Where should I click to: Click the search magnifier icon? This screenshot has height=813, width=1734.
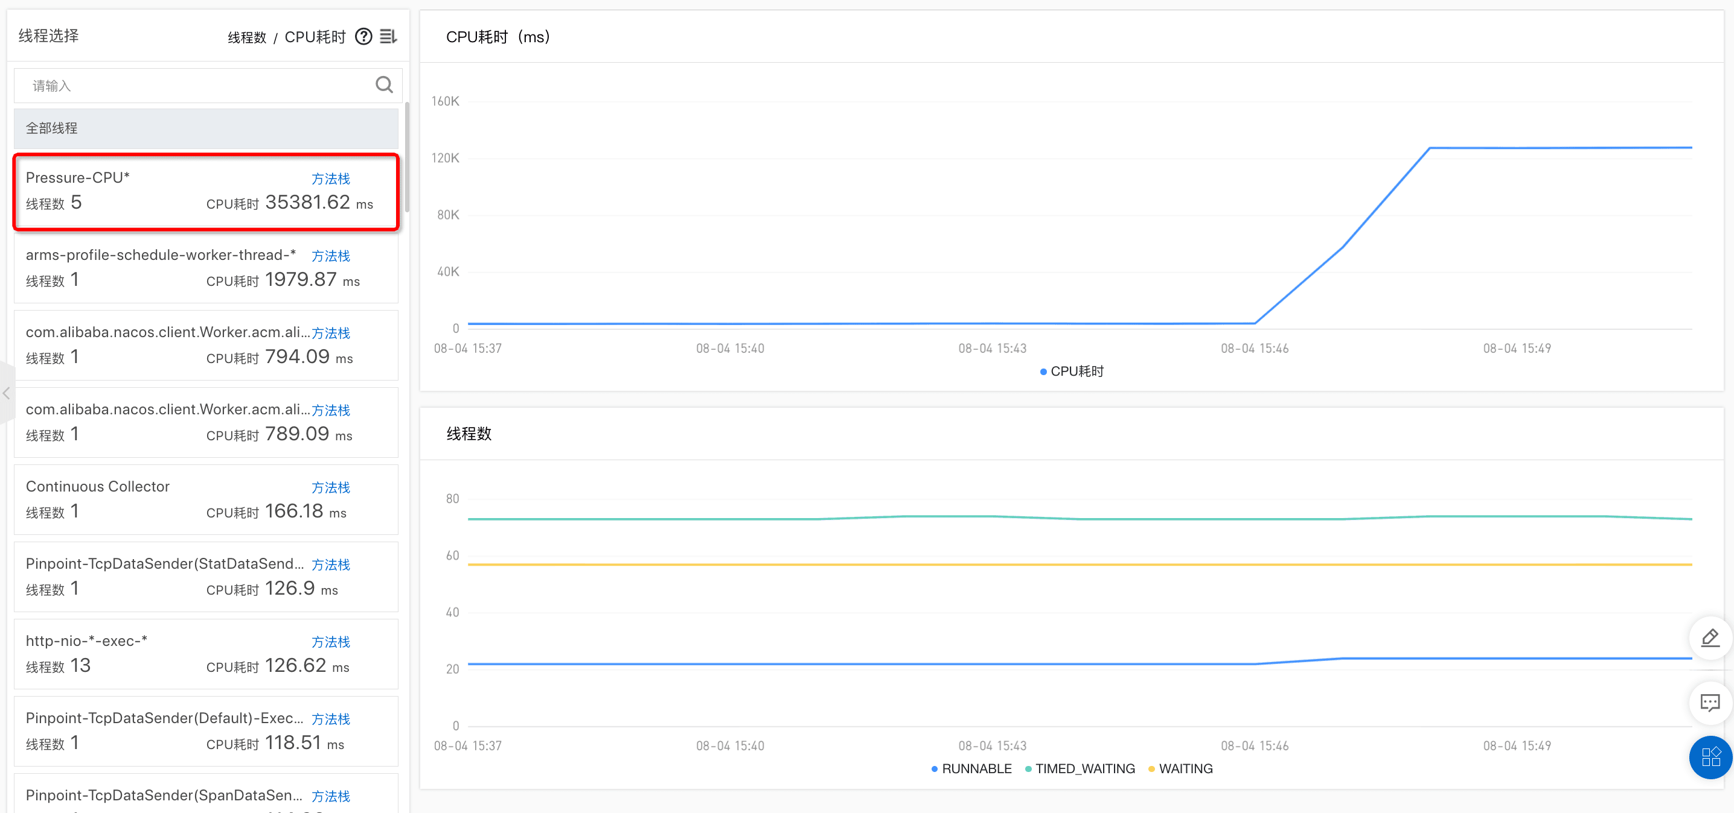383,84
